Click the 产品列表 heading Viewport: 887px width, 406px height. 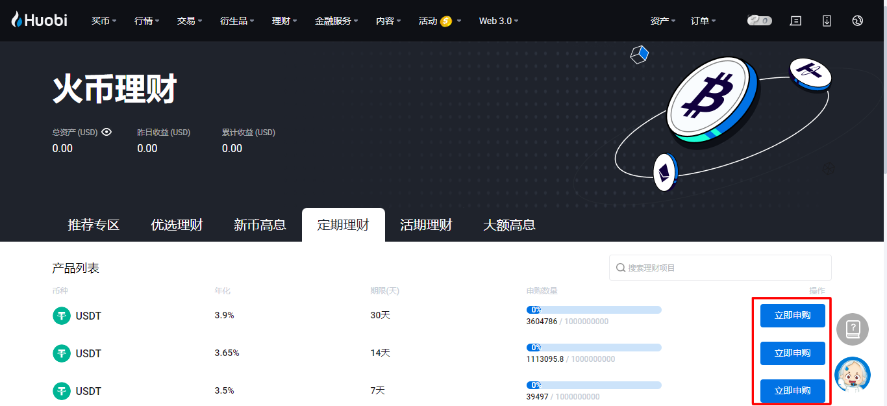click(x=76, y=268)
